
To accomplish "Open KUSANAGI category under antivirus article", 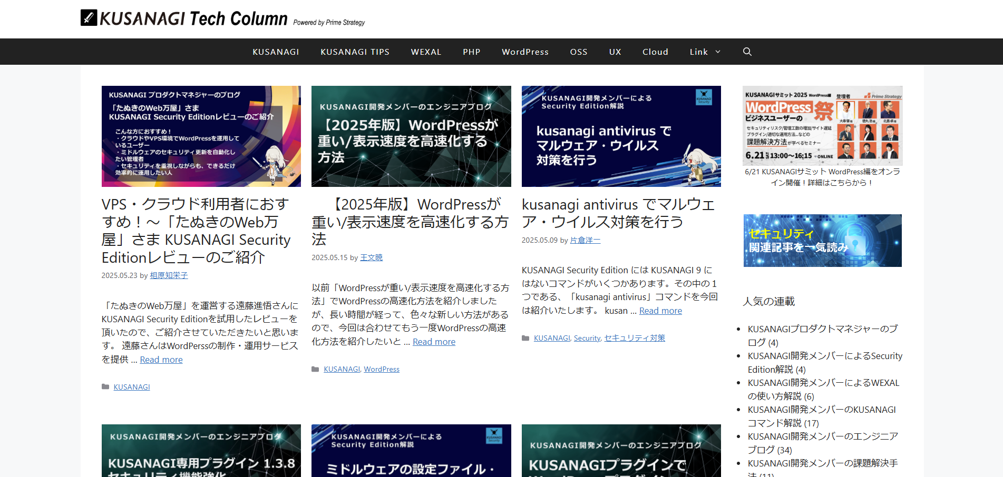I will tap(552, 338).
